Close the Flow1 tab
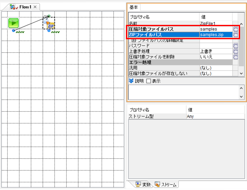The image size is (247, 190). (35, 7)
